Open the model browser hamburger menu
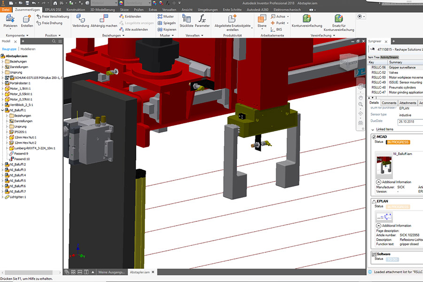The height and width of the screenshot is (282, 423). pos(60,41)
